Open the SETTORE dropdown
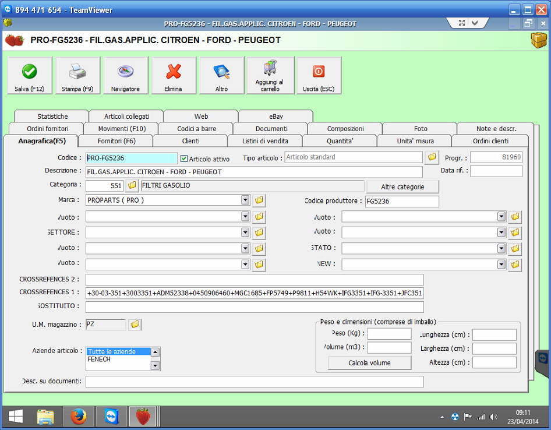Screen dimensions: 551x430 [245, 233]
